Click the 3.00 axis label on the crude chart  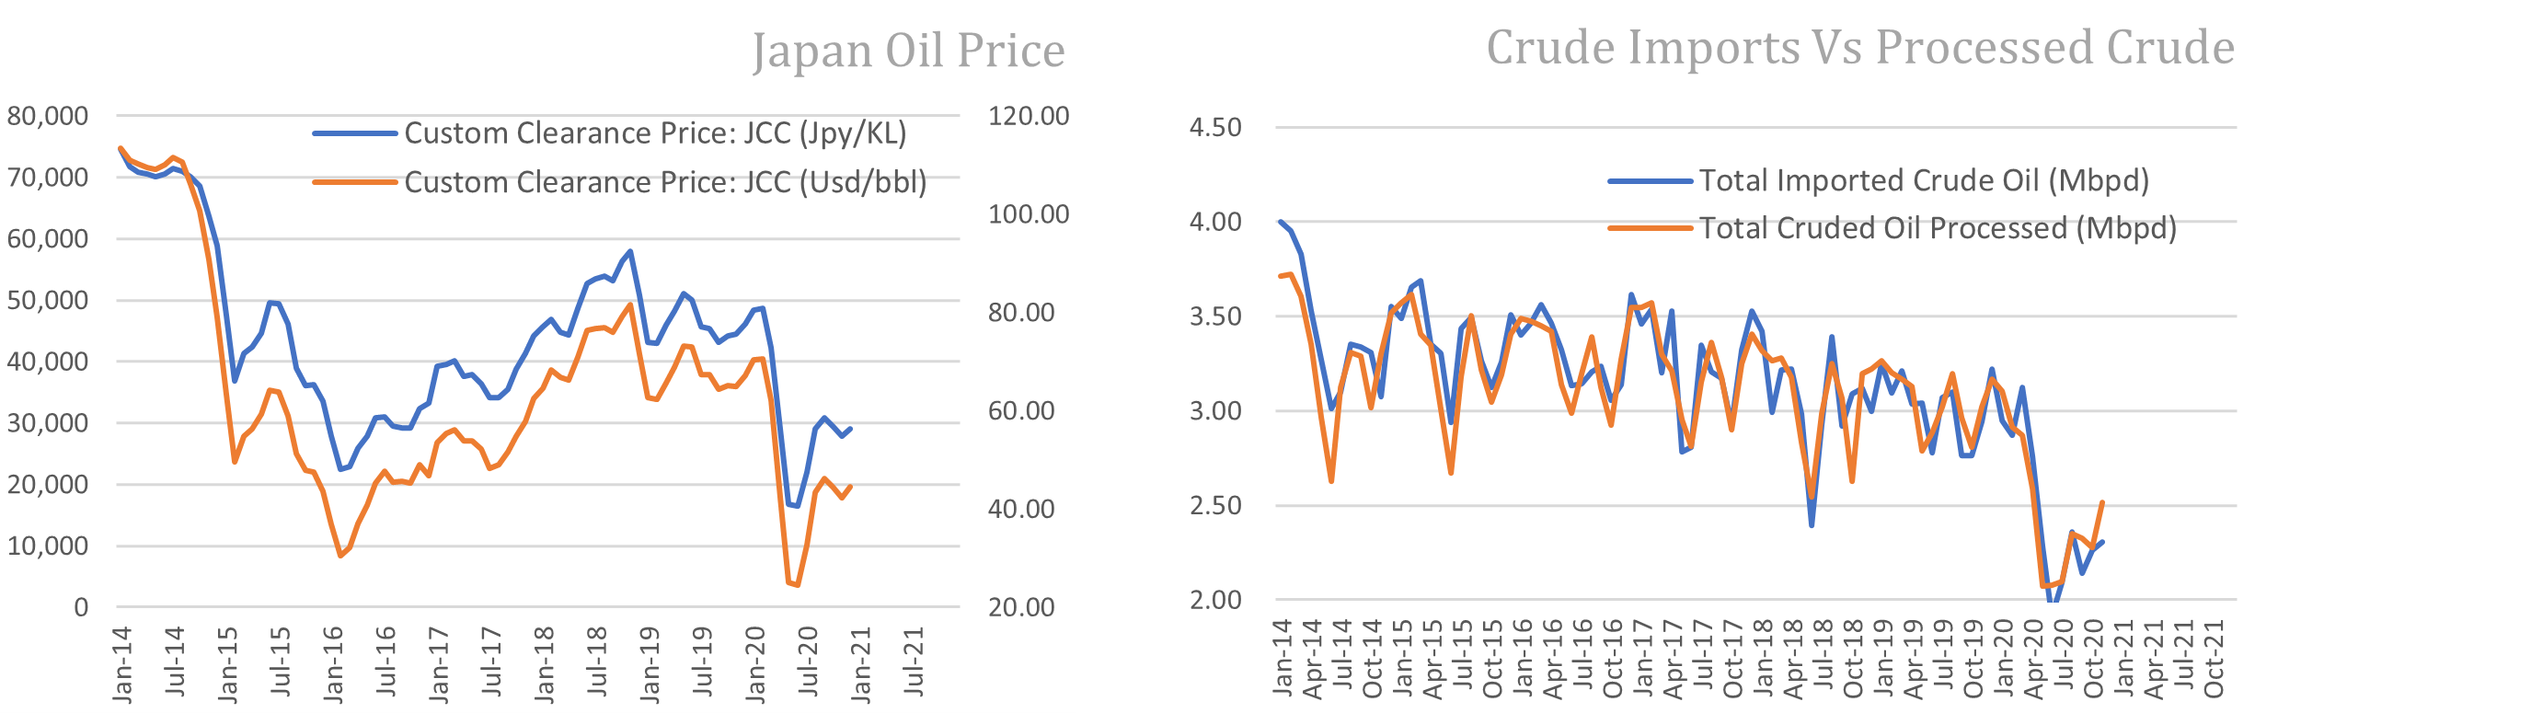click(1215, 410)
